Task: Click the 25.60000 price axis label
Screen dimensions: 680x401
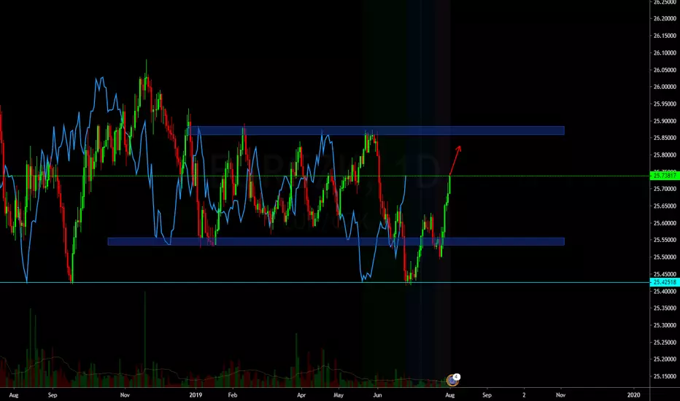Action: tap(665, 223)
